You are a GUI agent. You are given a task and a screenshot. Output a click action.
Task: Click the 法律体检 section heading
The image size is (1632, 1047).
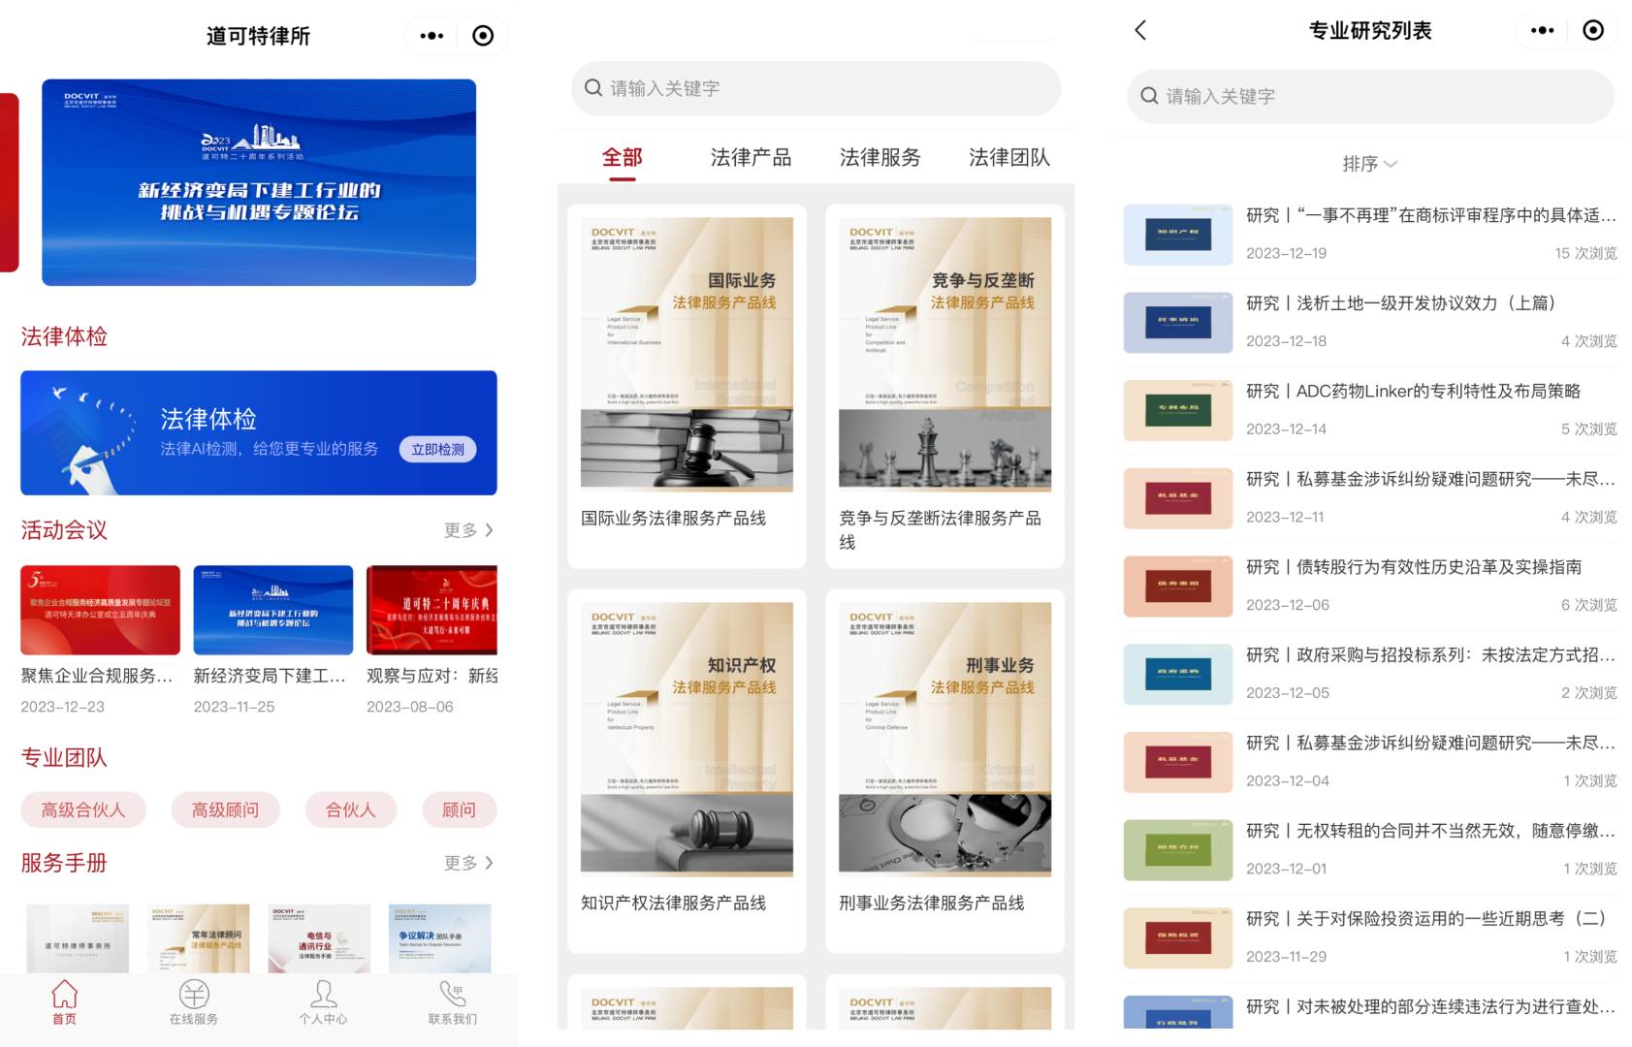point(64,336)
